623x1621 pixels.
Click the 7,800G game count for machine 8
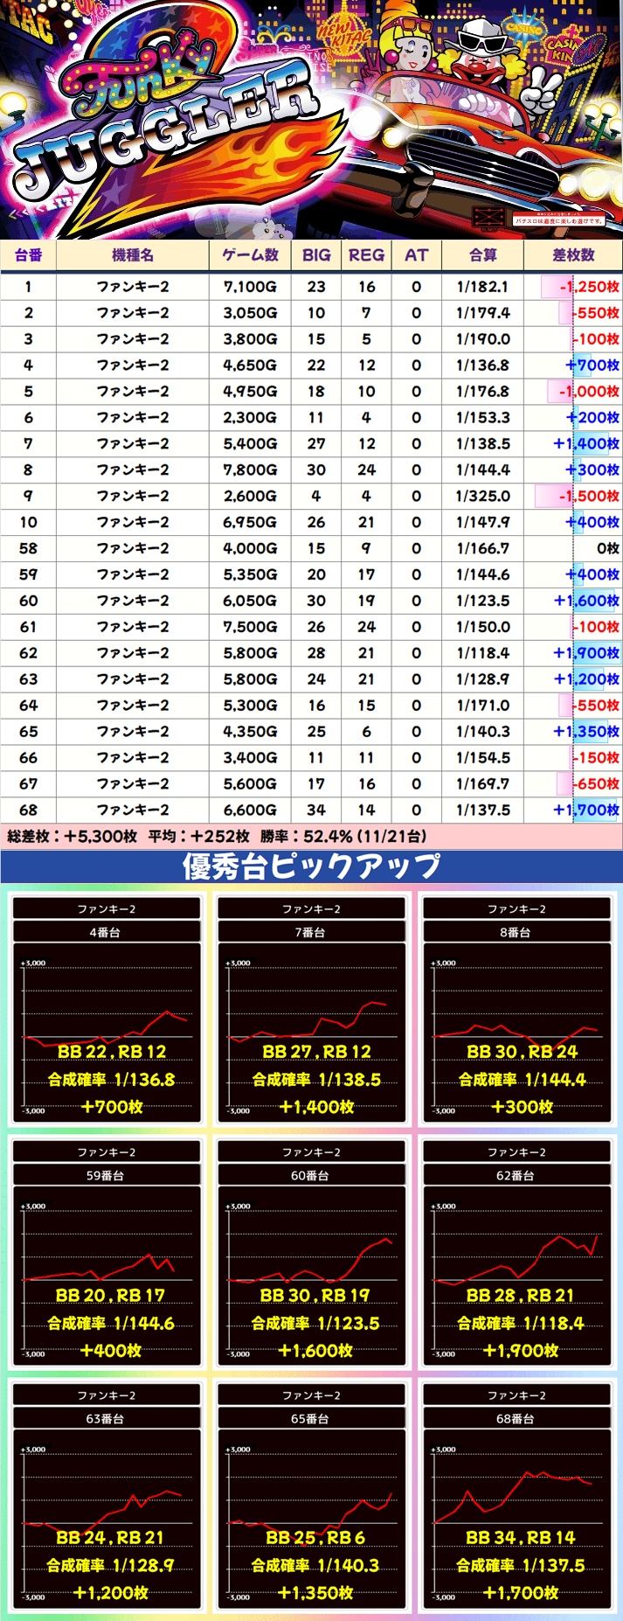point(250,470)
